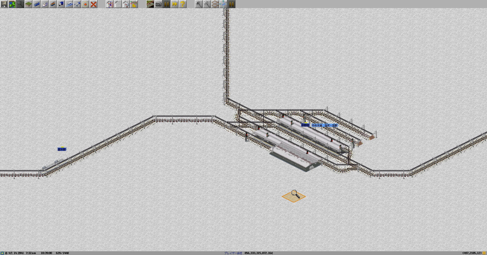
Task: Click the season icon in status bar
Action: [2, 253]
